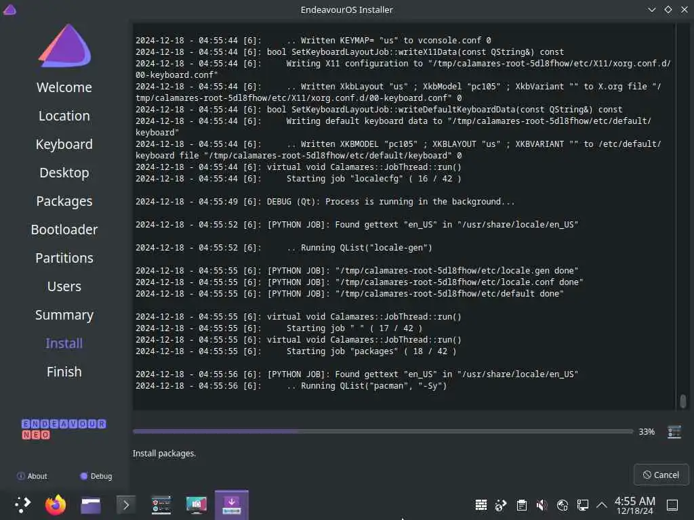Open the file manager from the taskbar

pyautogui.click(x=91, y=505)
